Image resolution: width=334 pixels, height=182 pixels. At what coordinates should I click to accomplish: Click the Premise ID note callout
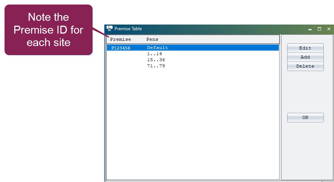click(x=49, y=29)
